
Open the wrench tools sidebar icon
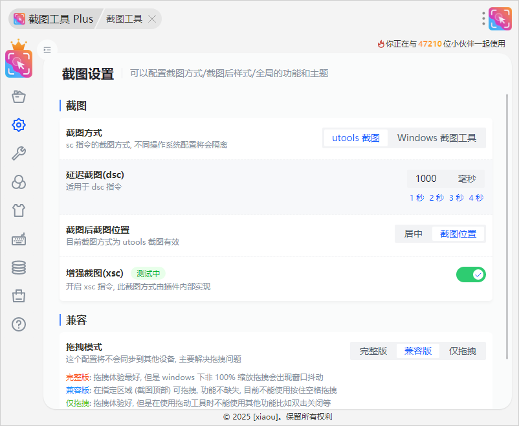point(19,153)
